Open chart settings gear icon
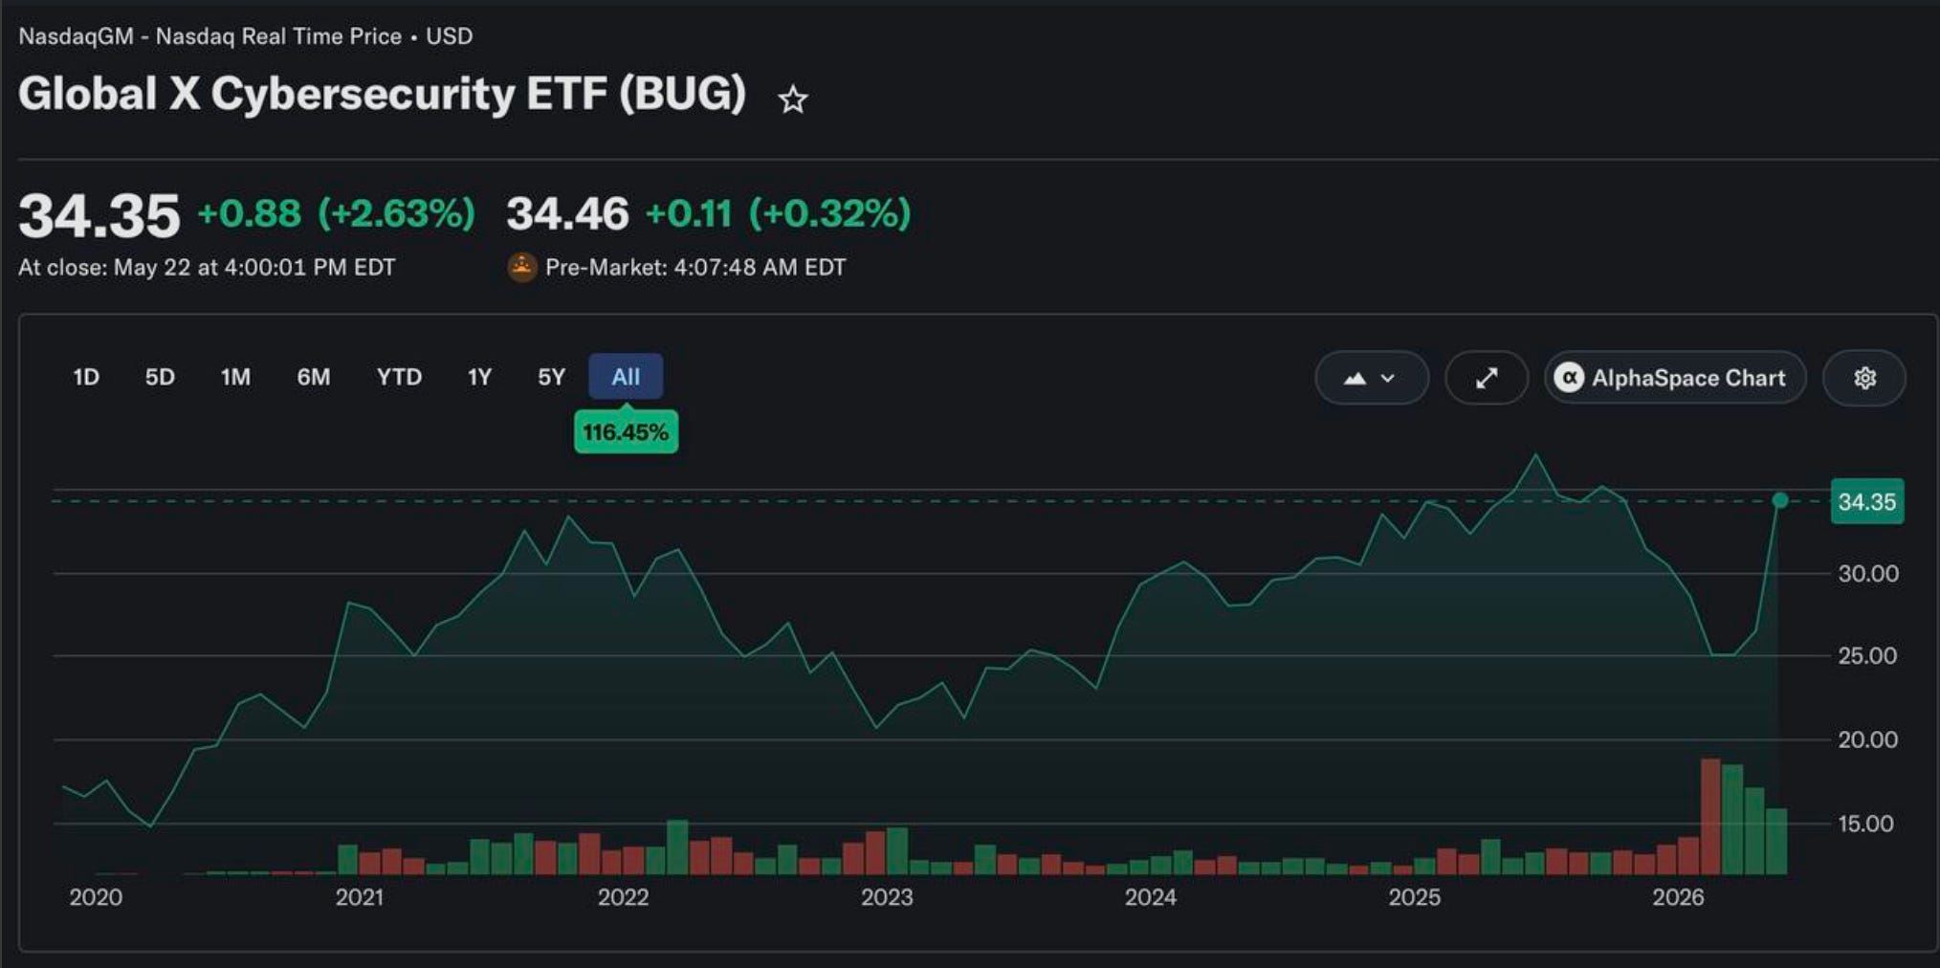Viewport: 1940px width, 968px height. click(x=1864, y=378)
